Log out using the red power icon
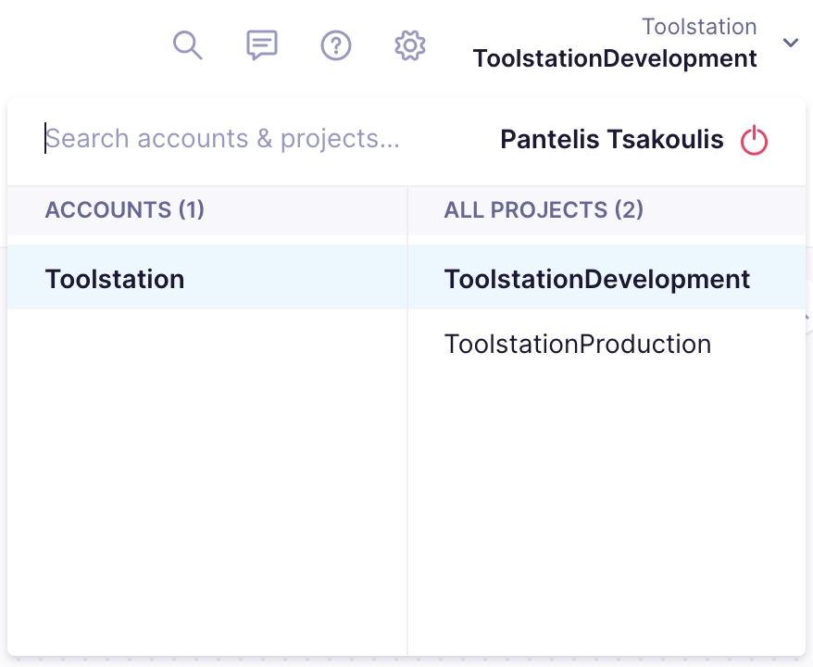Image resolution: width=813 pixels, height=667 pixels. click(x=754, y=141)
